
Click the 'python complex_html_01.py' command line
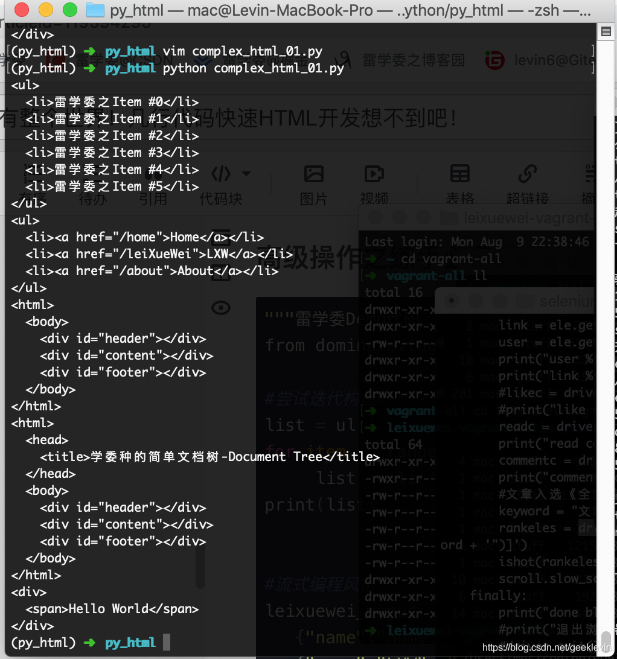pyautogui.click(x=254, y=68)
